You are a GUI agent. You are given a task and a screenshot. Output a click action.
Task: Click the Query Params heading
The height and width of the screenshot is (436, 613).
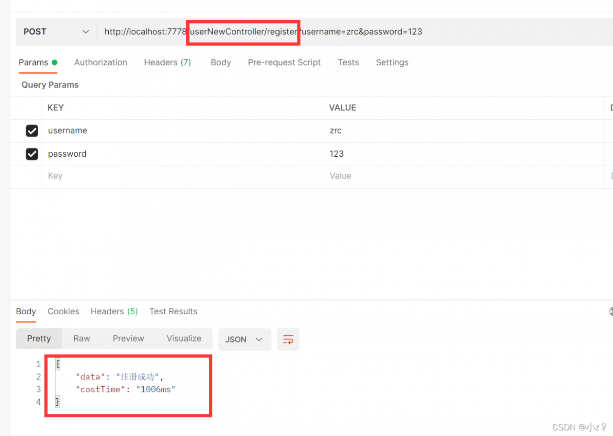(x=50, y=85)
